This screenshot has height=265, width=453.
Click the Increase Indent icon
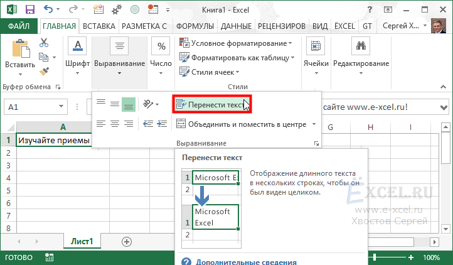(x=163, y=124)
